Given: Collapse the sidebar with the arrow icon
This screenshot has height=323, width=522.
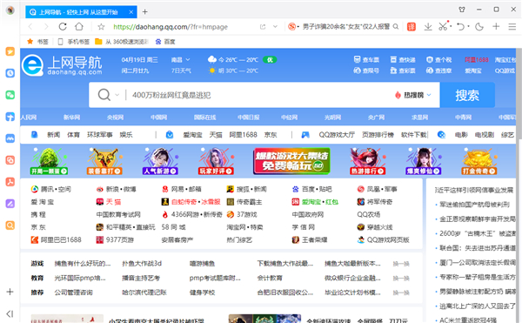Looking at the screenshot, I should click(x=10, y=313).
